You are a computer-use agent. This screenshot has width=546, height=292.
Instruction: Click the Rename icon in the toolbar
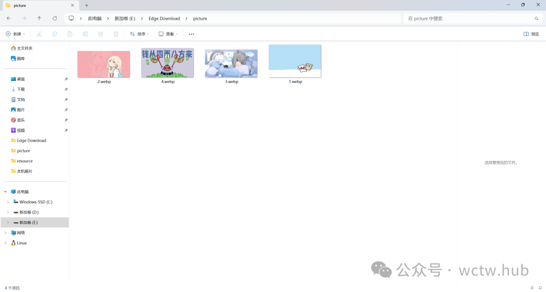point(85,34)
